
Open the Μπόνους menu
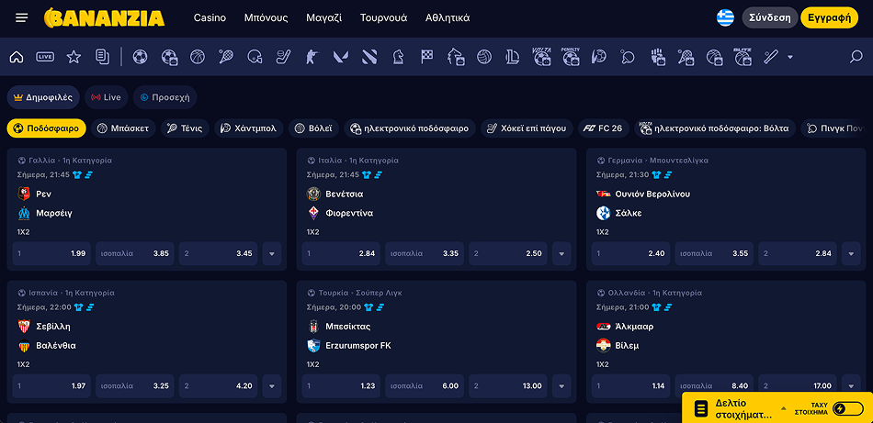coord(266,17)
